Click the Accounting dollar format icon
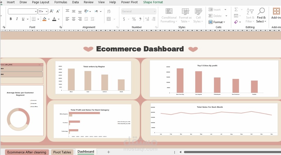Image resolution: width=281 pixels, height=155 pixels. coord(124,19)
